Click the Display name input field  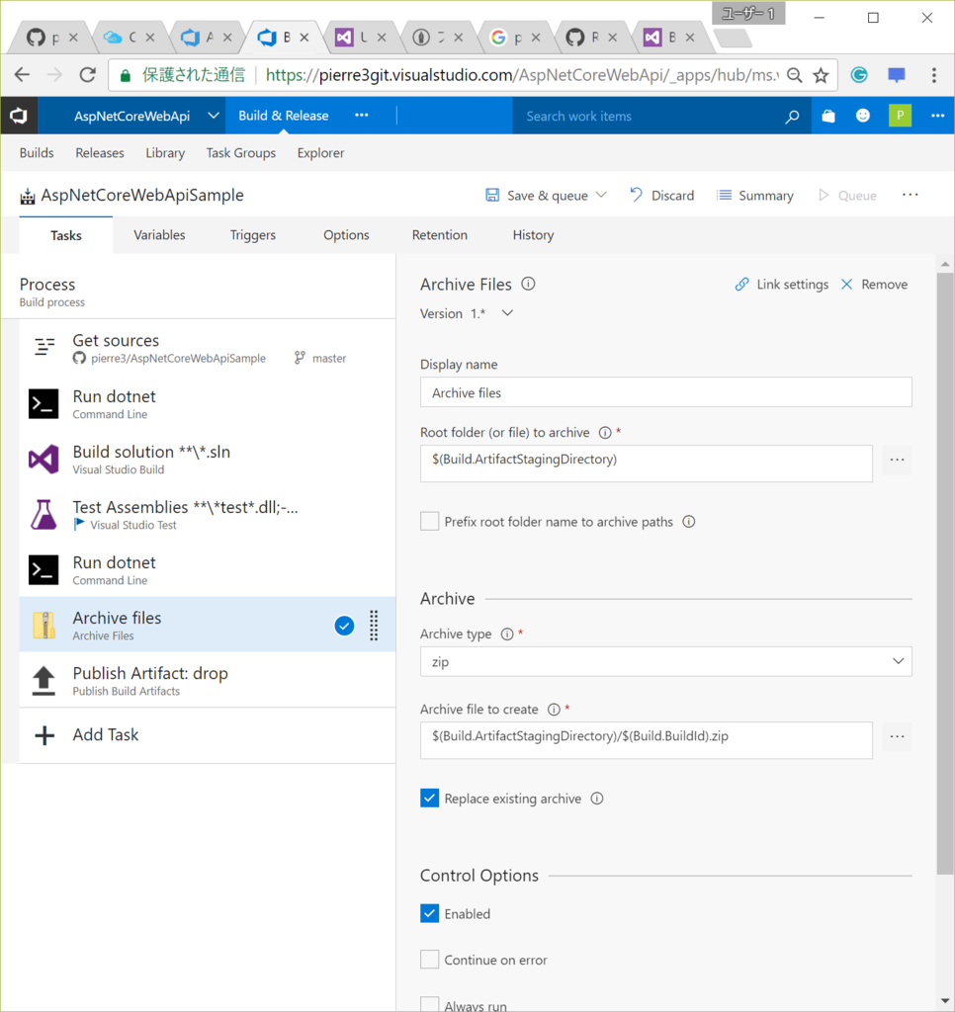tap(665, 391)
